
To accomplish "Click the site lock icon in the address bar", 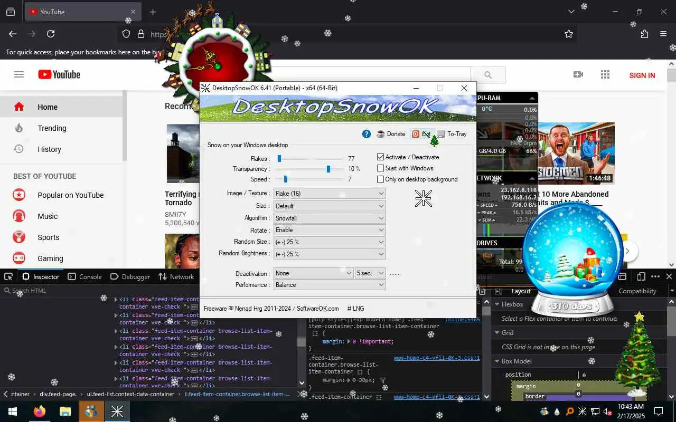I will click(x=141, y=34).
